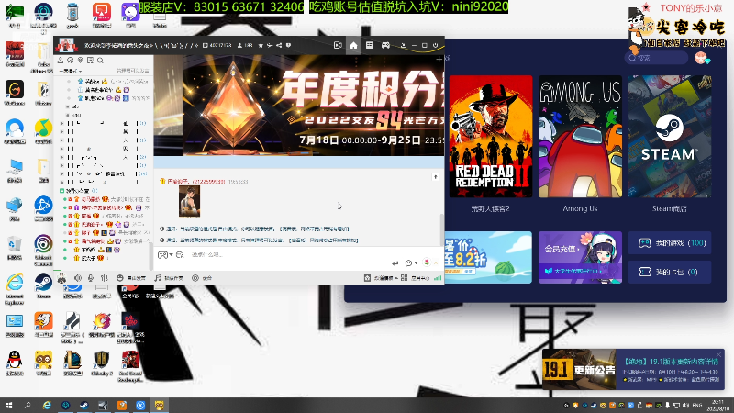Open Steam shortcut on the desktop

click(43, 285)
